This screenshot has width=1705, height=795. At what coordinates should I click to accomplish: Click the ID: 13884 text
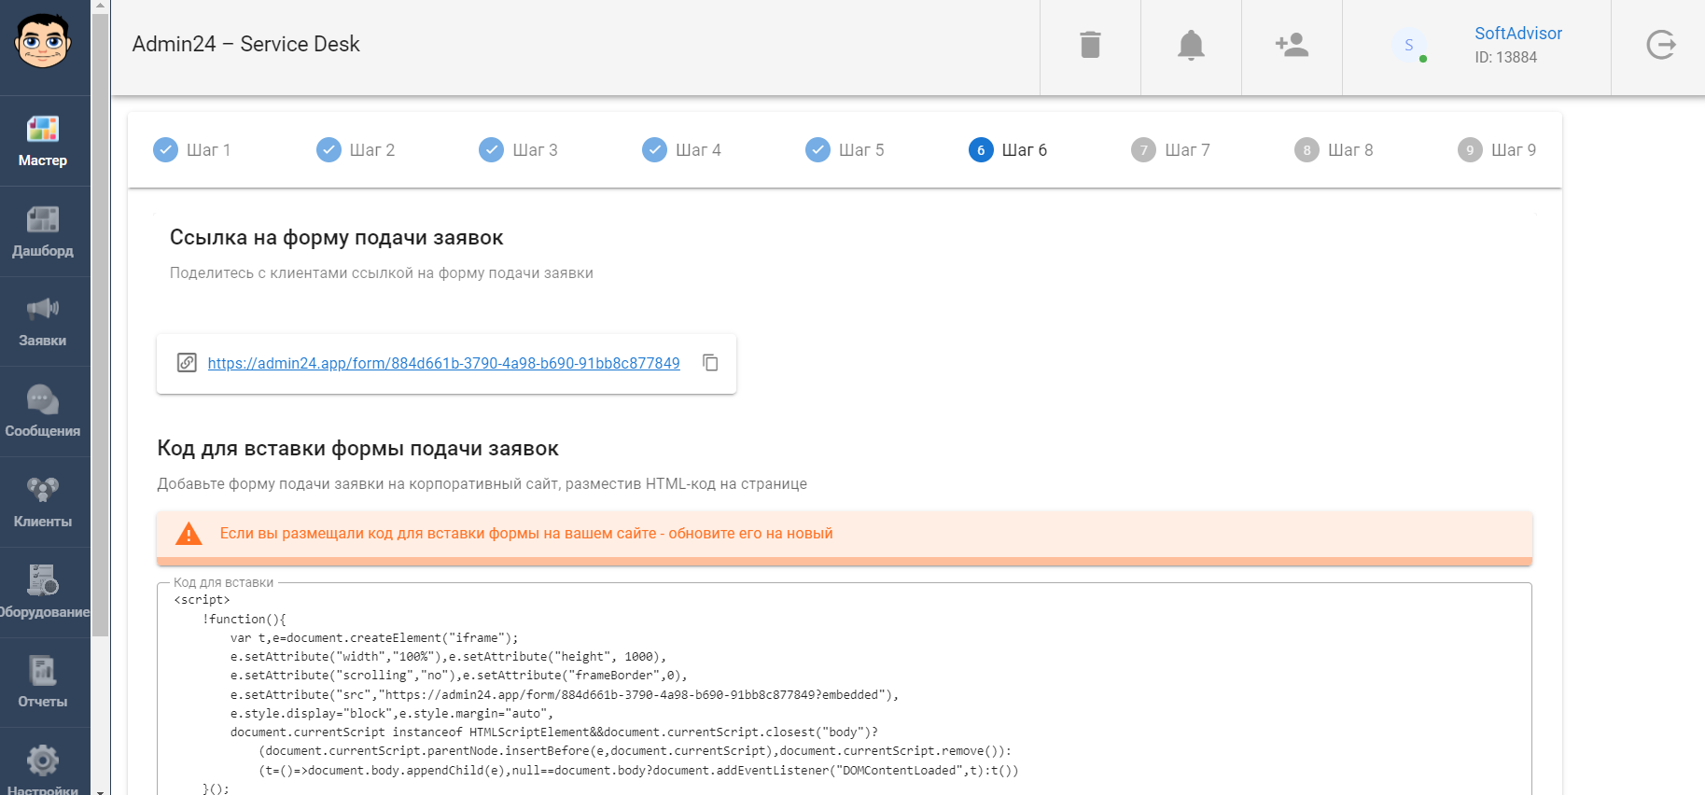pyautogui.click(x=1506, y=57)
